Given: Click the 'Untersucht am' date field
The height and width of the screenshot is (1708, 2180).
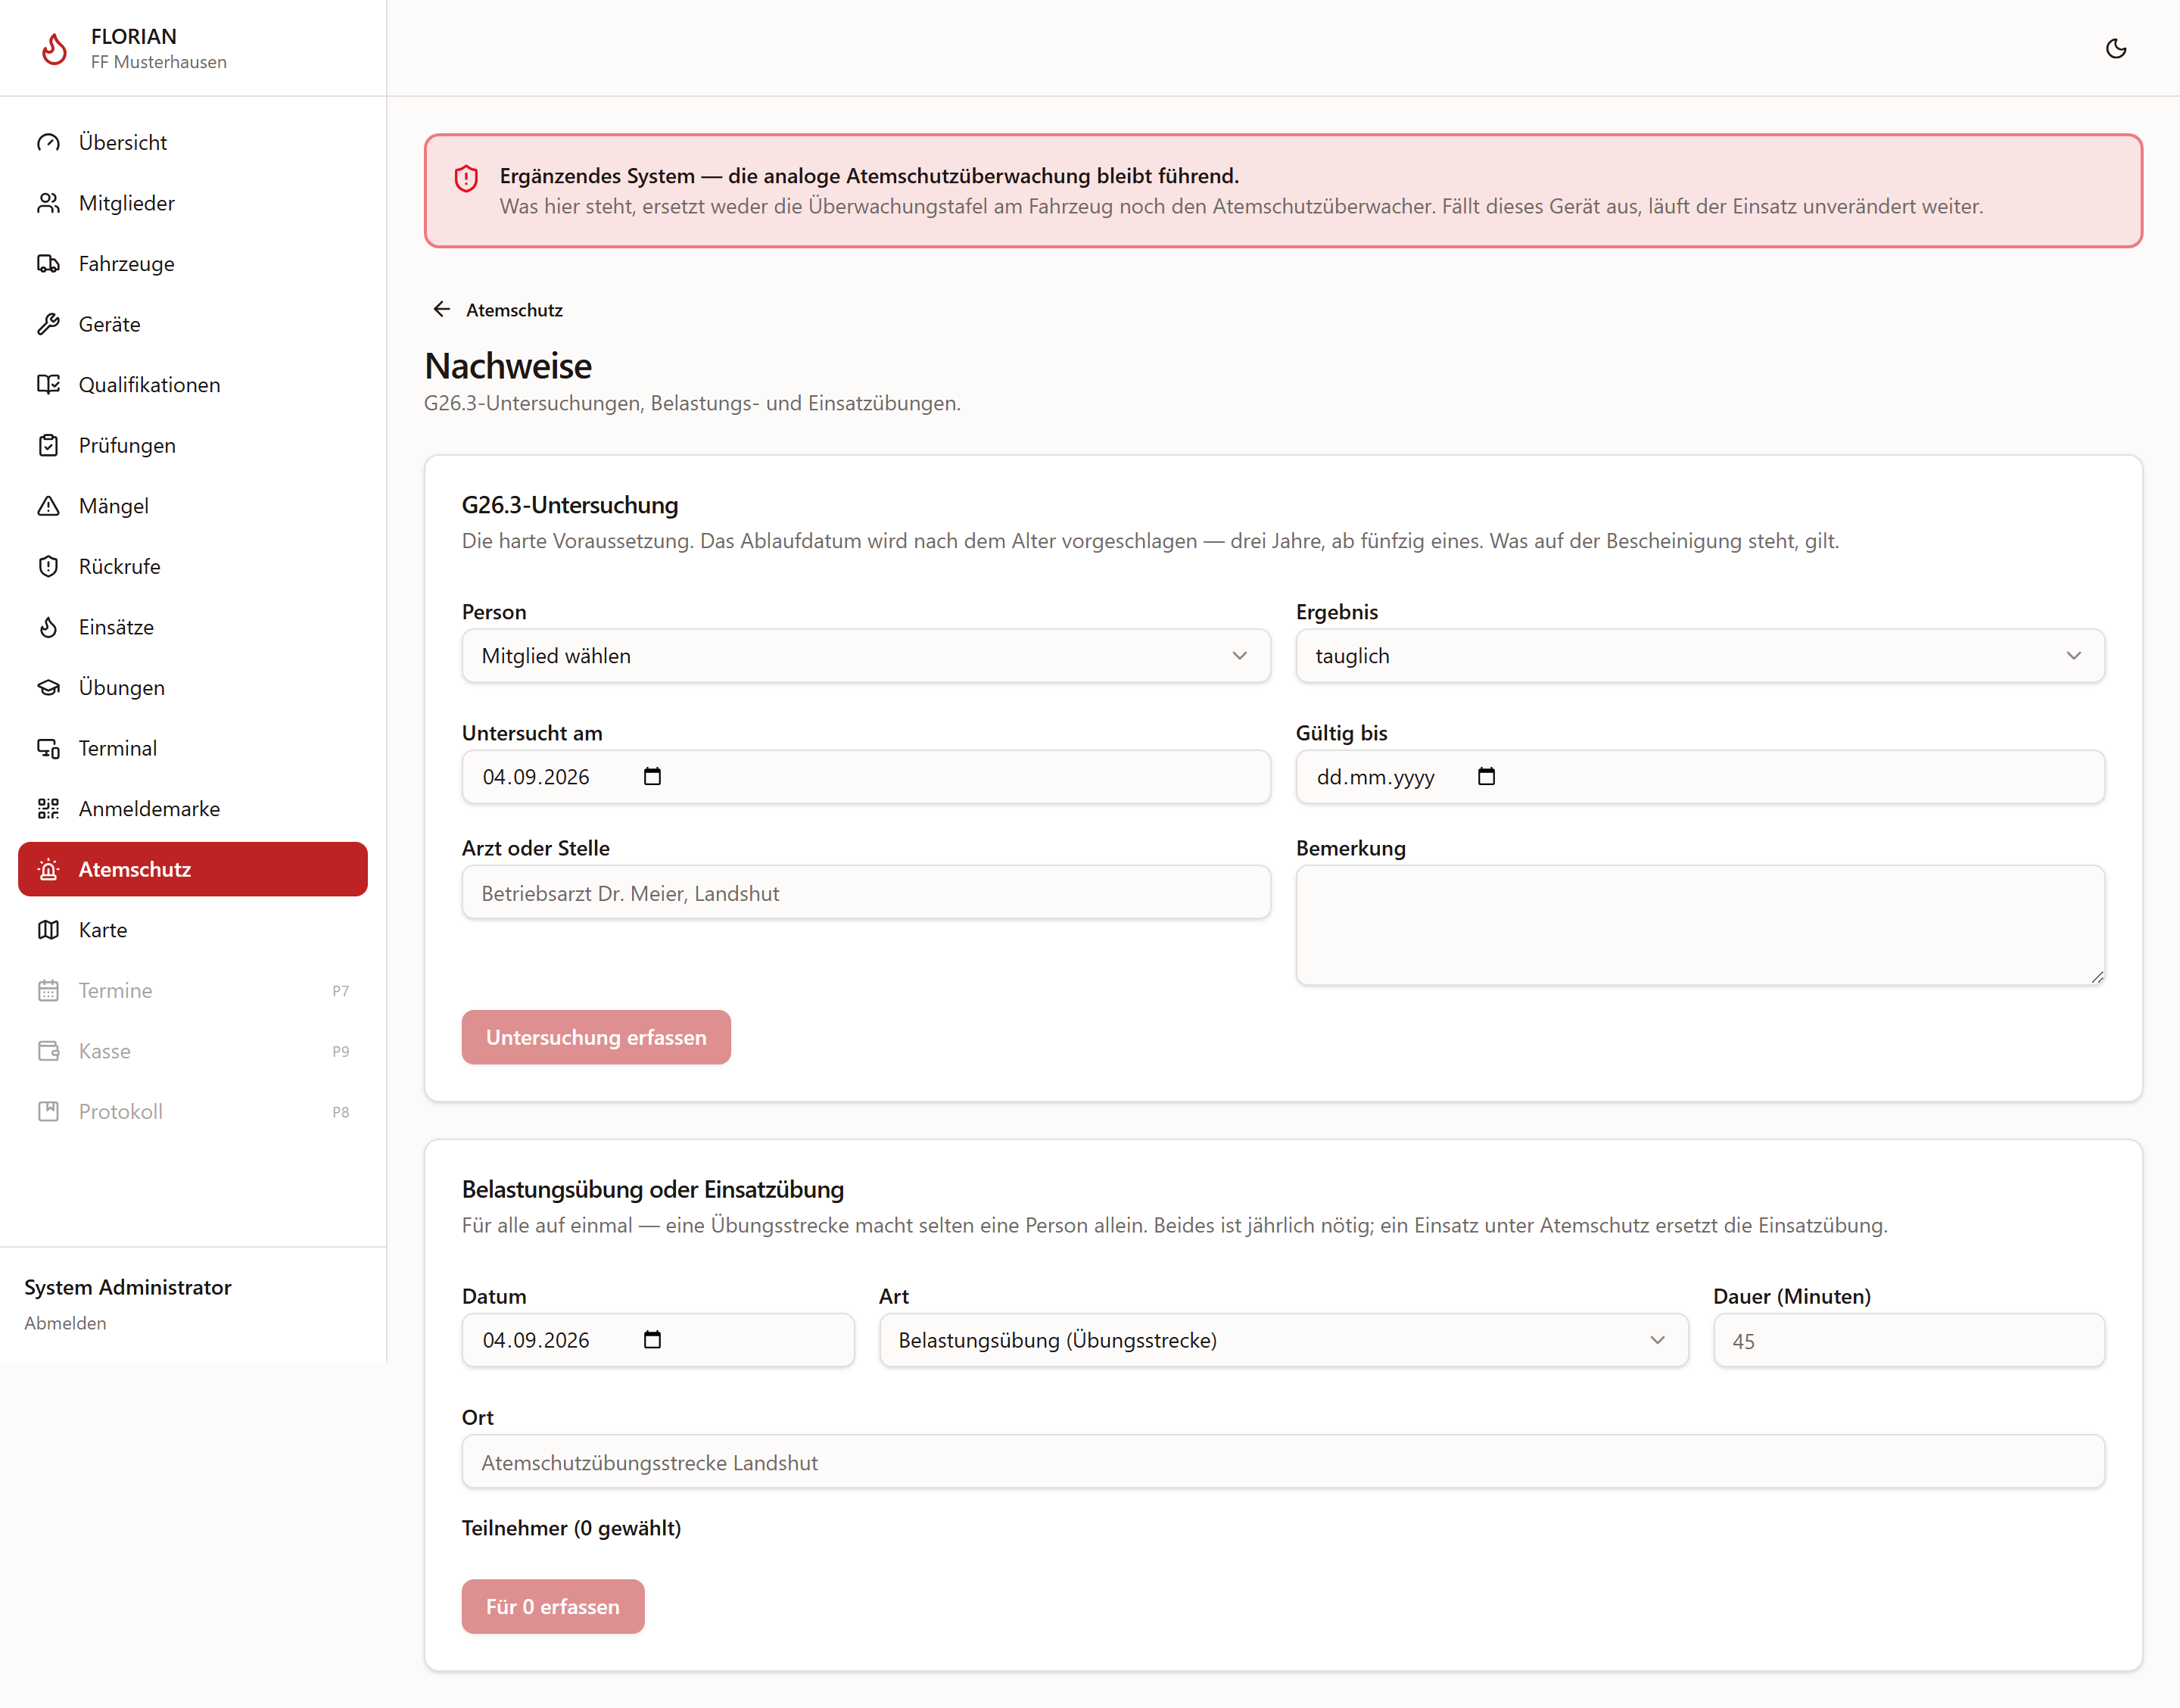Looking at the screenshot, I should click(866, 777).
